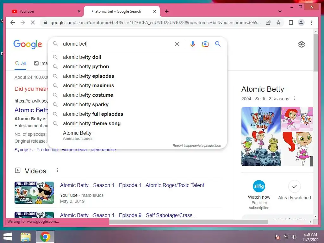The image size is (324, 243).
Task: Open the Windows Start menu
Action: [8, 237]
